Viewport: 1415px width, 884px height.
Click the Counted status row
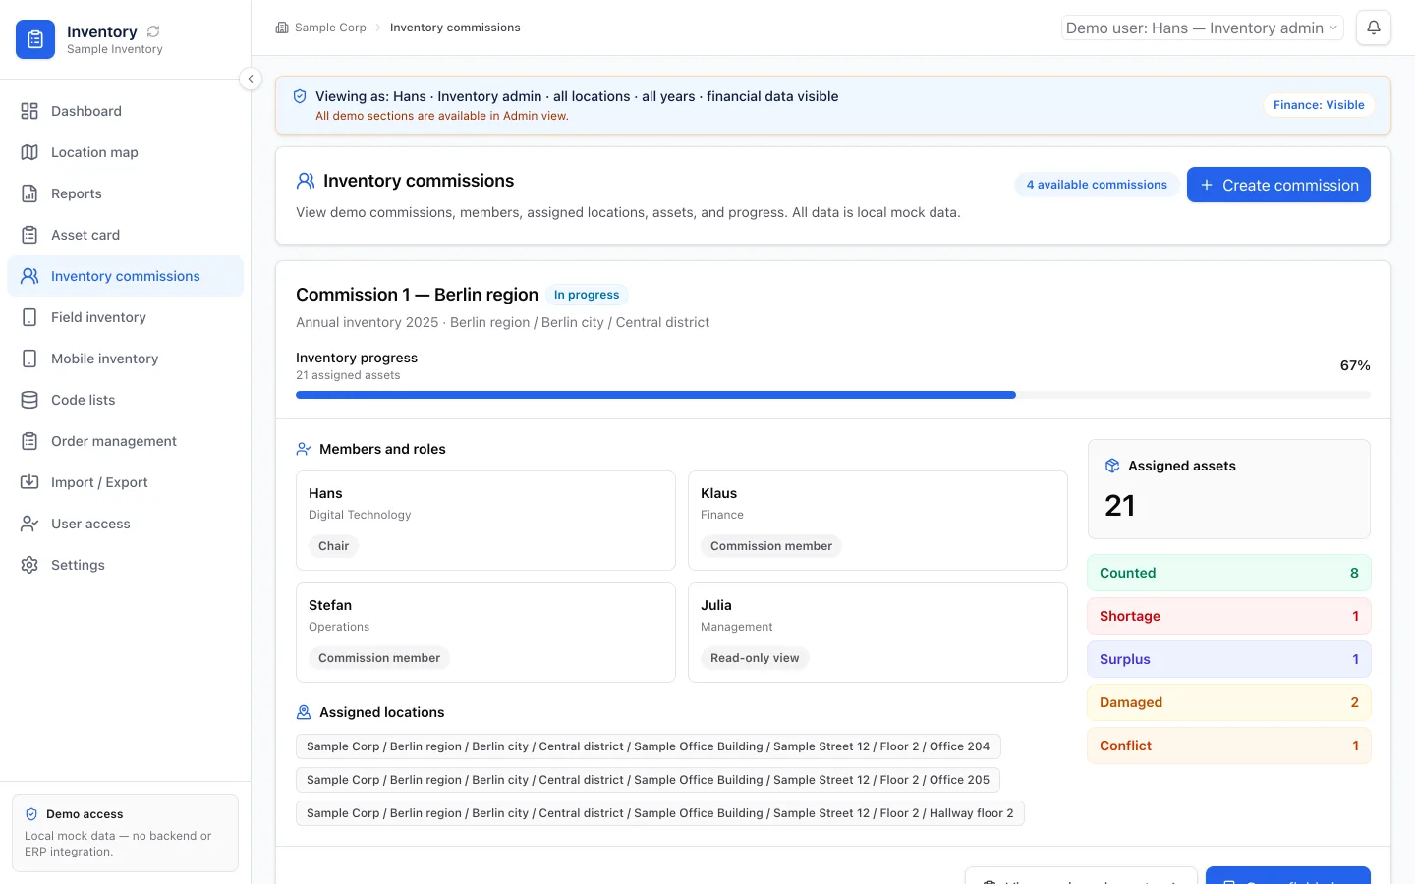pos(1229,573)
